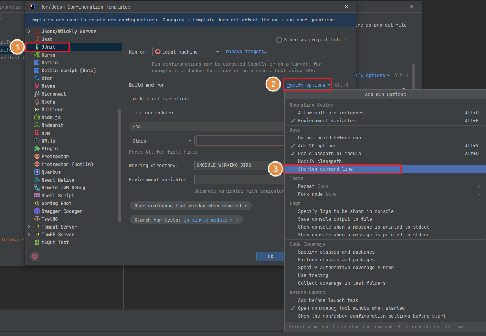Image resolution: width=486 pixels, height=336 pixels.
Task: Click the Kotlin script (Beta) icon
Action: [x=37, y=70]
